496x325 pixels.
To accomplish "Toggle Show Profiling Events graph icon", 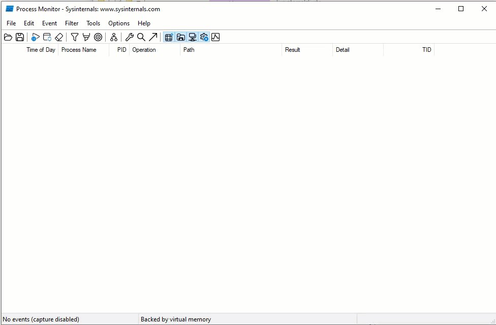I will 215,37.
